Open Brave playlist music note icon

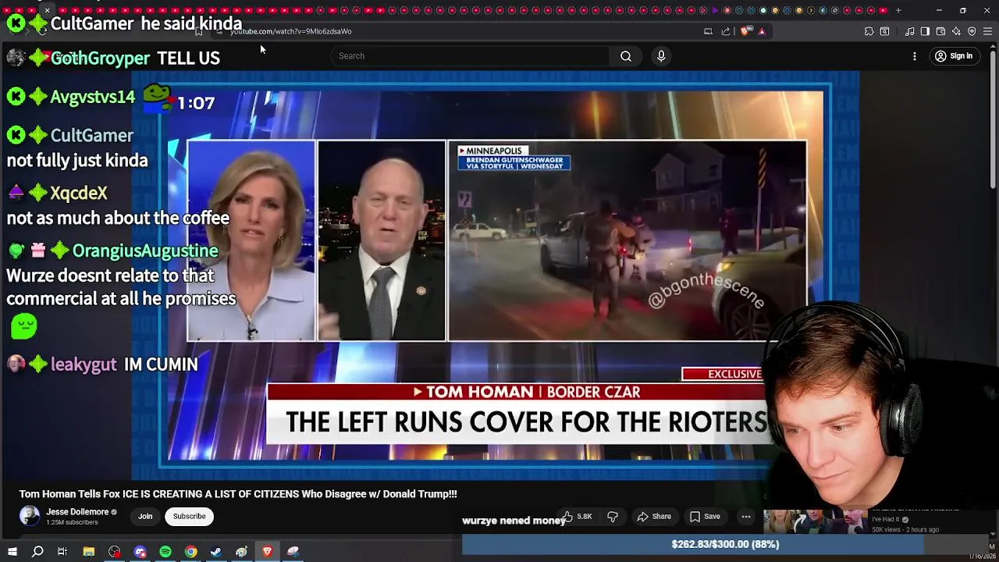[x=910, y=31]
